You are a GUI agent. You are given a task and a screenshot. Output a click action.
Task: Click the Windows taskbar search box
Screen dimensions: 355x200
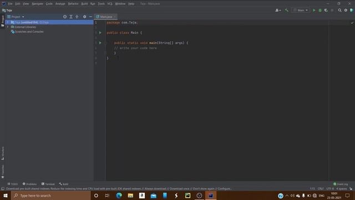[51, 196]
